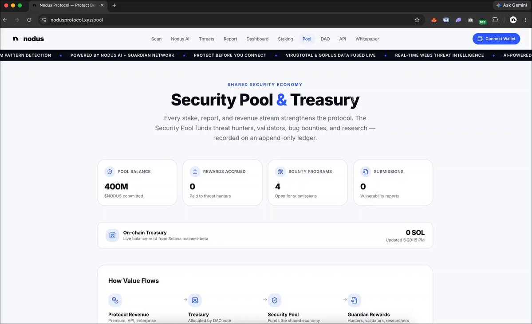Click the nodus logo in the header

tap(28, 39)
